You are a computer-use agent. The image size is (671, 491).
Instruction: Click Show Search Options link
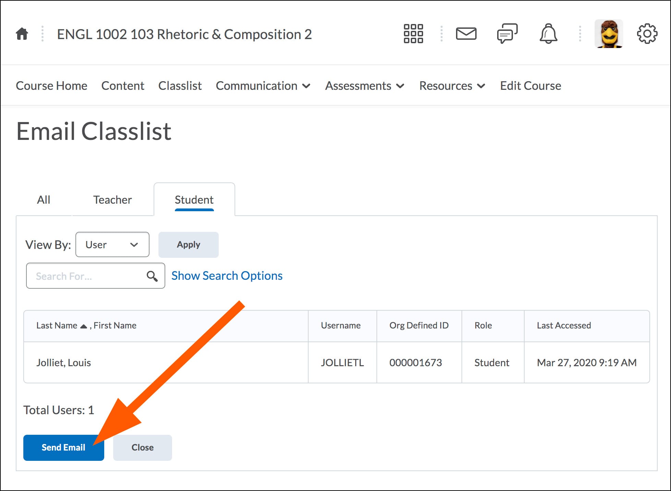tap(227, 276)
